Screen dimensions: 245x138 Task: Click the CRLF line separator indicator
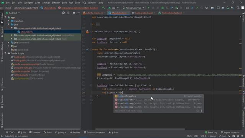click(196, 136)
